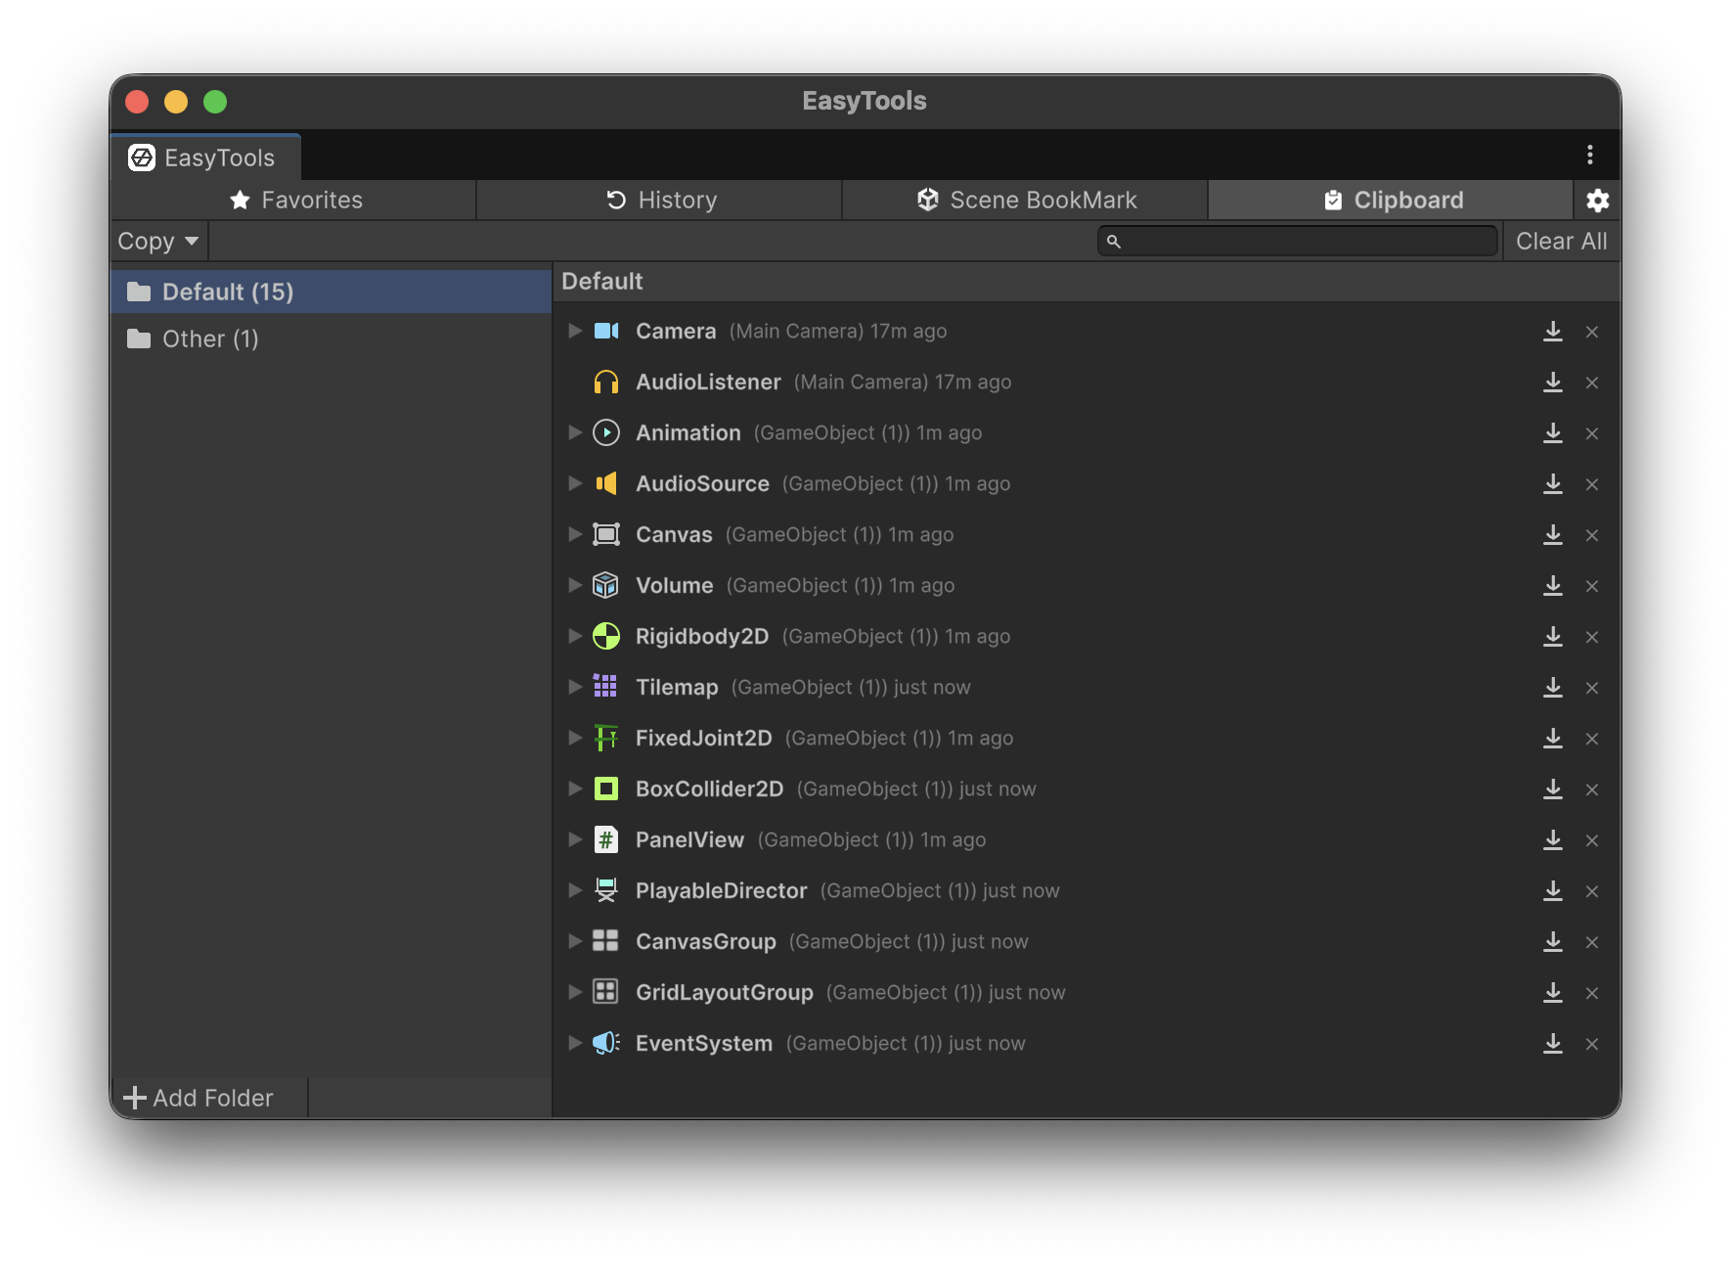Expand the FixedJoint2D entry
The height and width of the screenshot is (1264, 1731).
click(575, 738)
